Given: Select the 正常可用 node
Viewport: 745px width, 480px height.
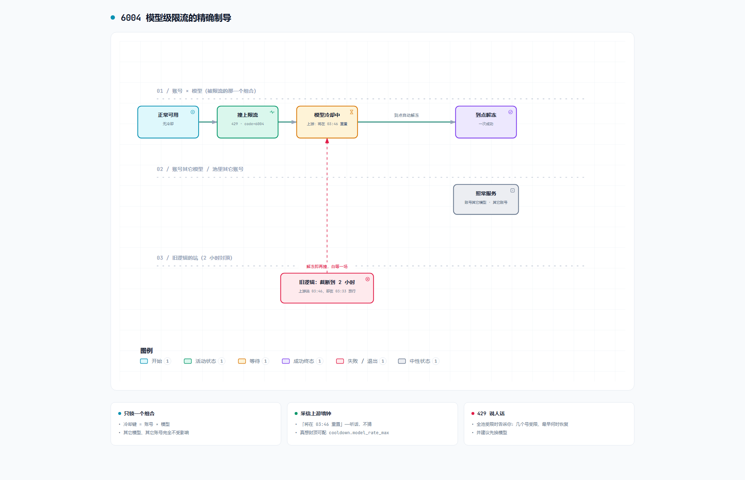Looking at the screenshot, I should (x=168, y=122).
